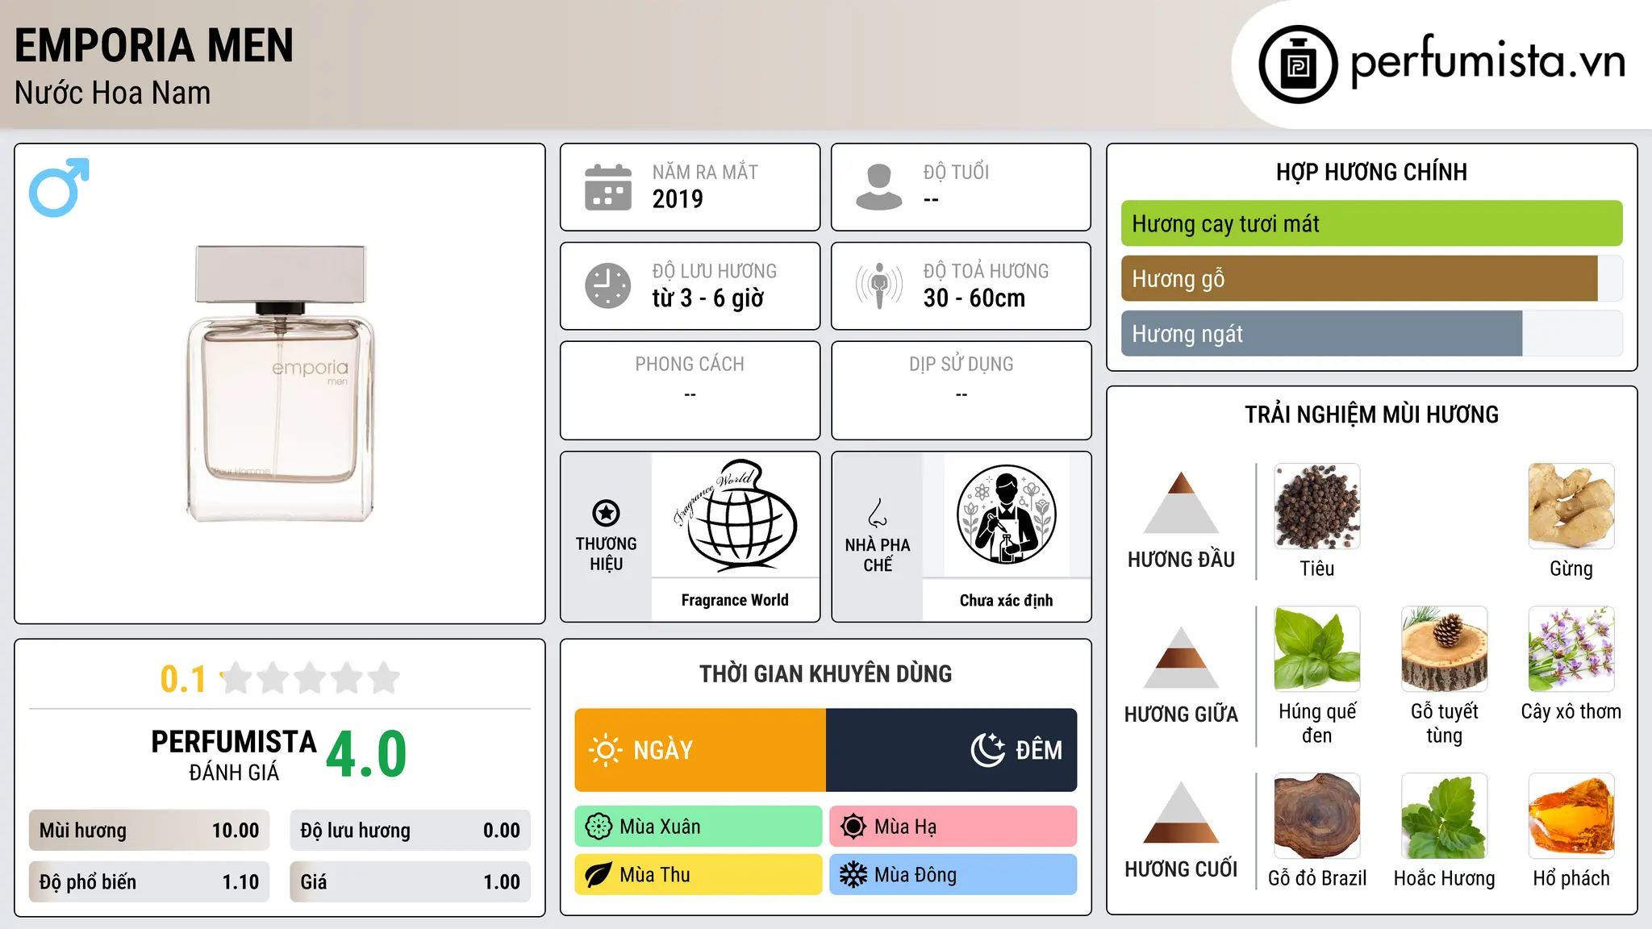Click the moon icon next to Đêm
Viewport: 1652px width, 929px height.
(988, 750)
